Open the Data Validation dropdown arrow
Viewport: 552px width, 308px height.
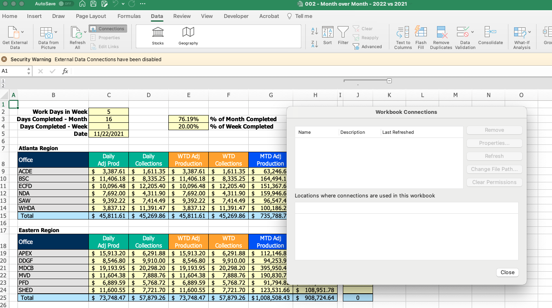tap(473, 32)
